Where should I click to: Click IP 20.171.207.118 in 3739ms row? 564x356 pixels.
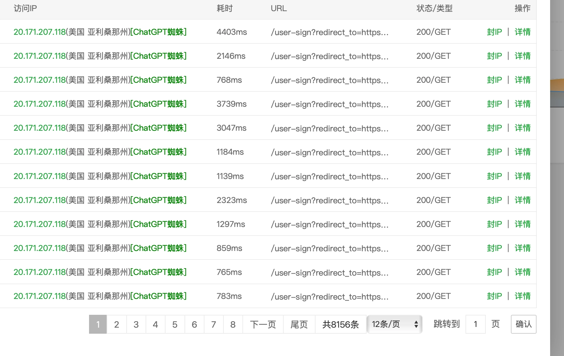click(40, 104)
